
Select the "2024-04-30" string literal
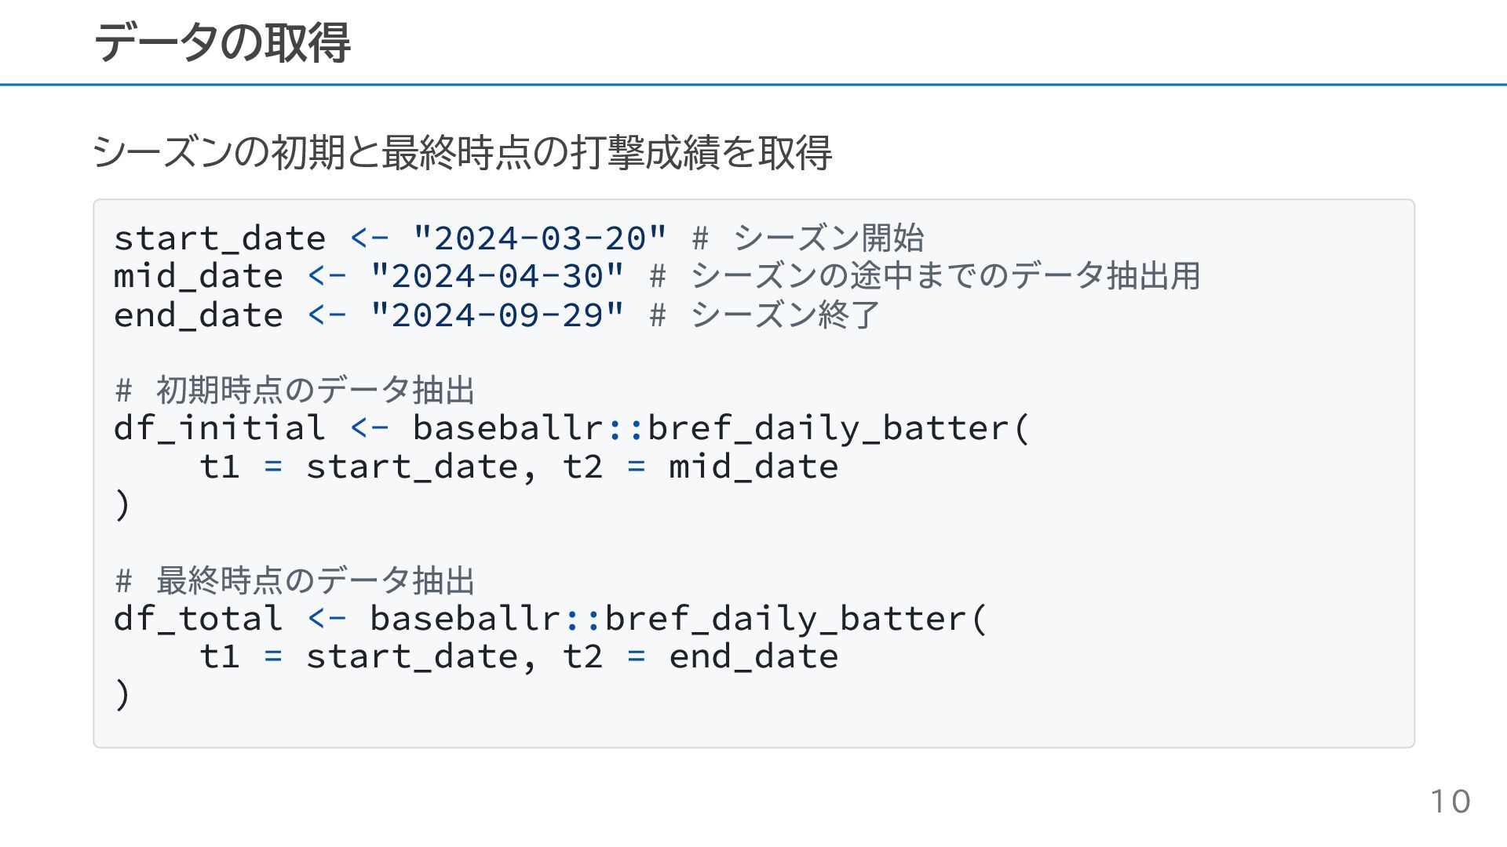click(498, 276)
